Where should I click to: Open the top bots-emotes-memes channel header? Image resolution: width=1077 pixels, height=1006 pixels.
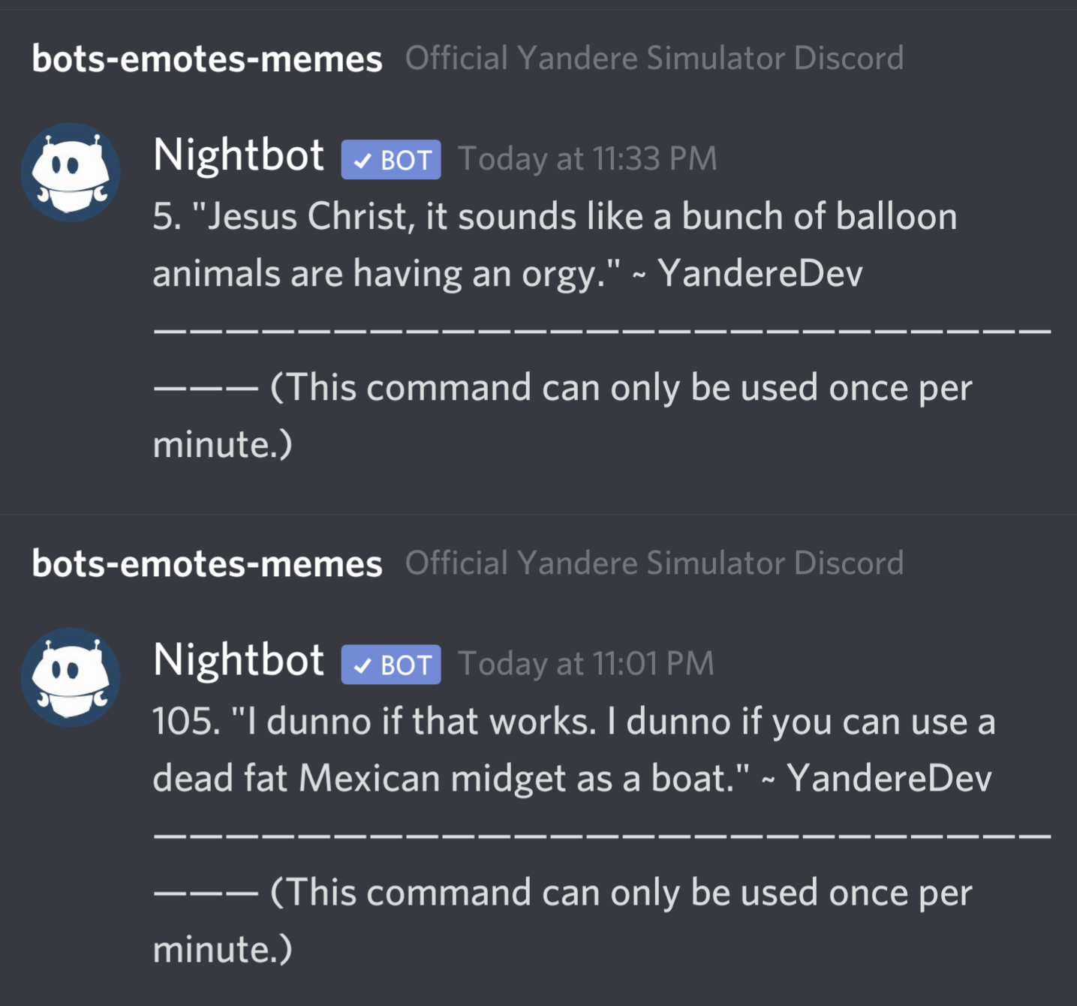click(207, 59)
